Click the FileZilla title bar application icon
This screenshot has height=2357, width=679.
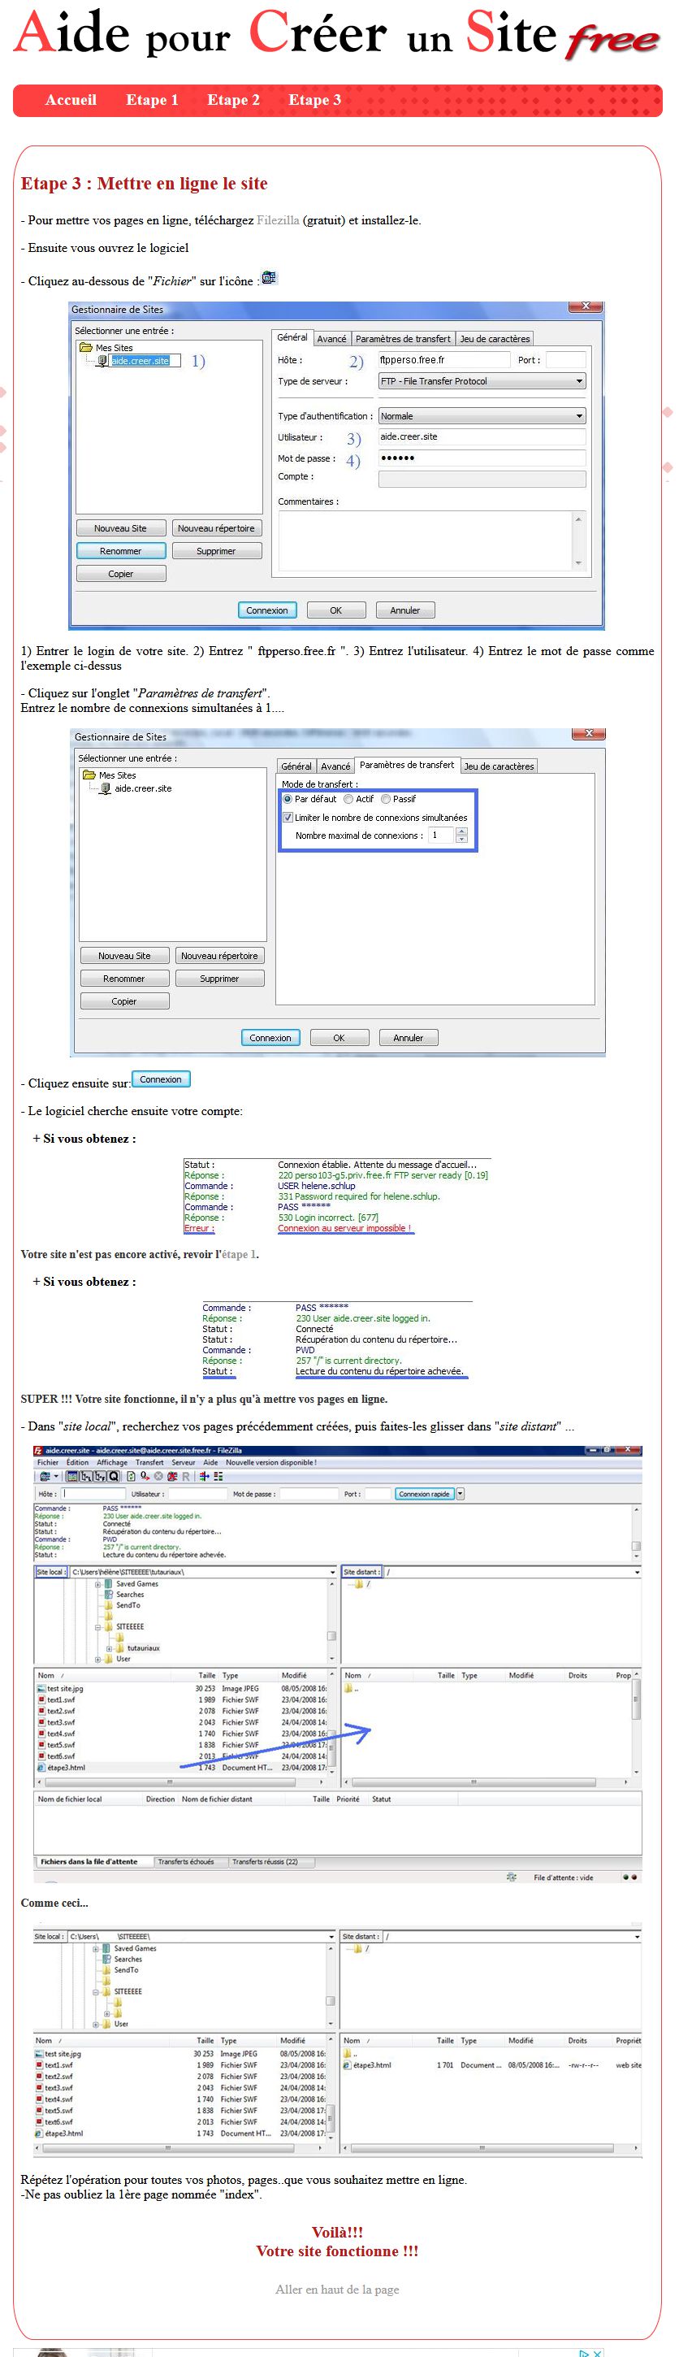[x=38, y=1450]
